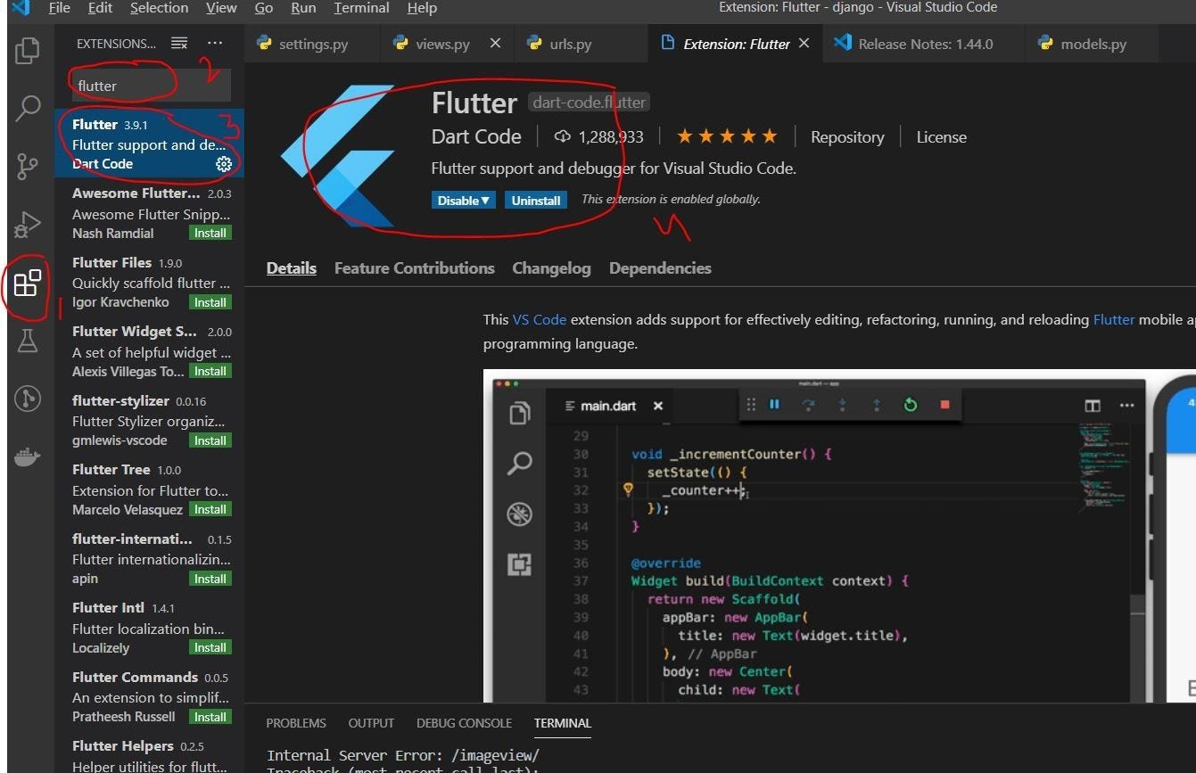The height and width of the screenshot is (773, 1196).
Task: Open the Disable dropdown for Flutter
Action: coord(464,201)
